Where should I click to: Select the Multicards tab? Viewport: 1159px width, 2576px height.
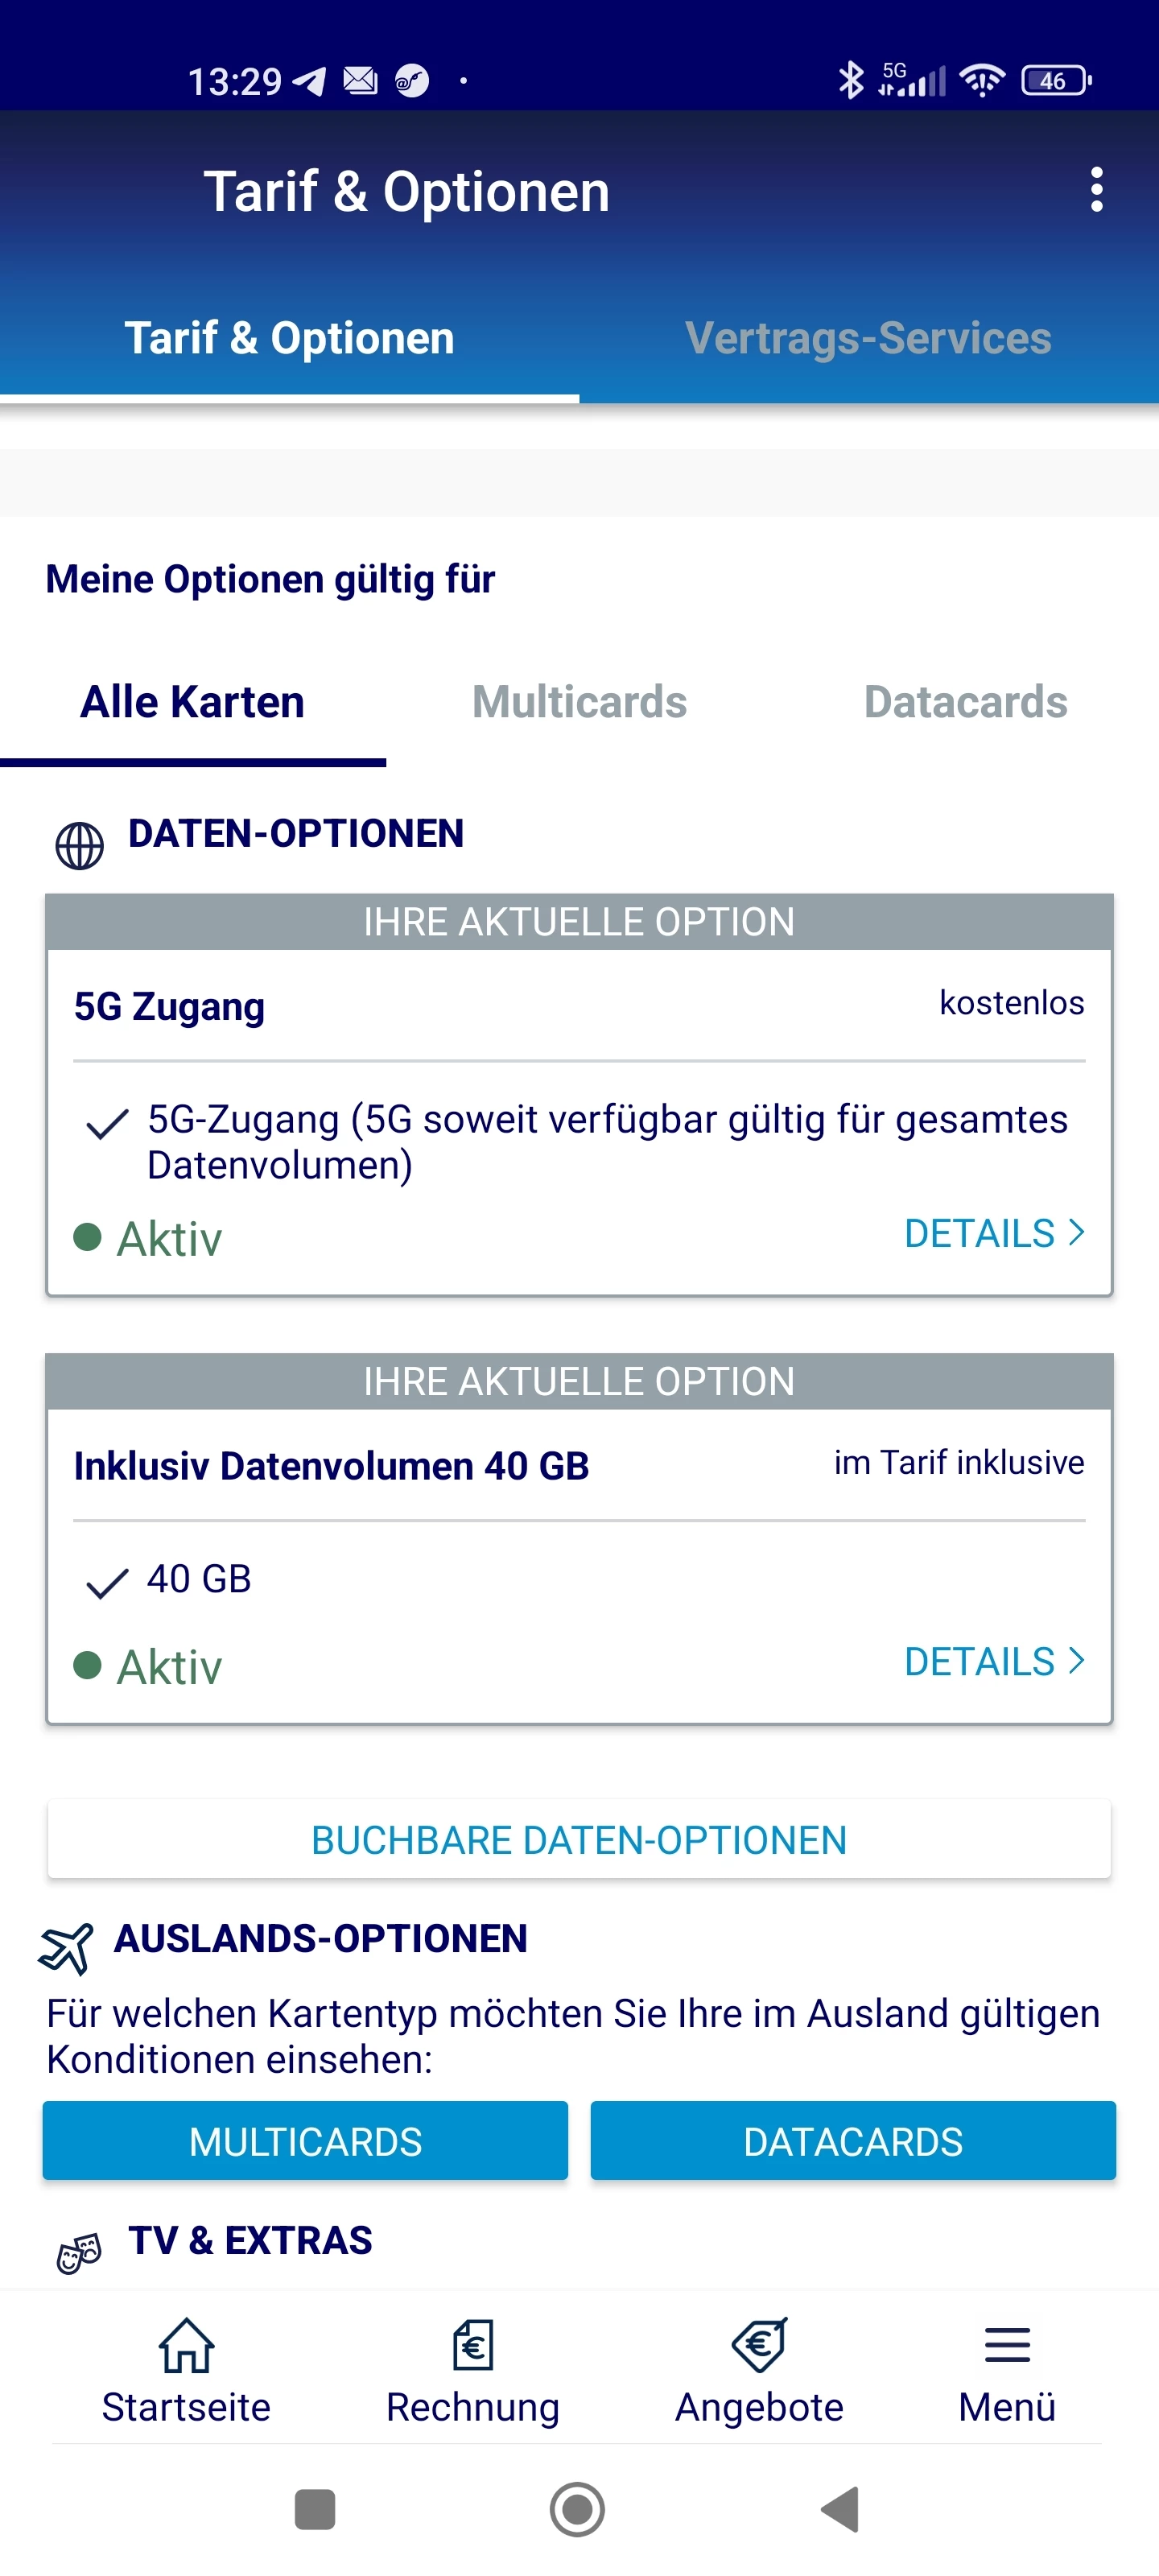click(x=579, y=702)
